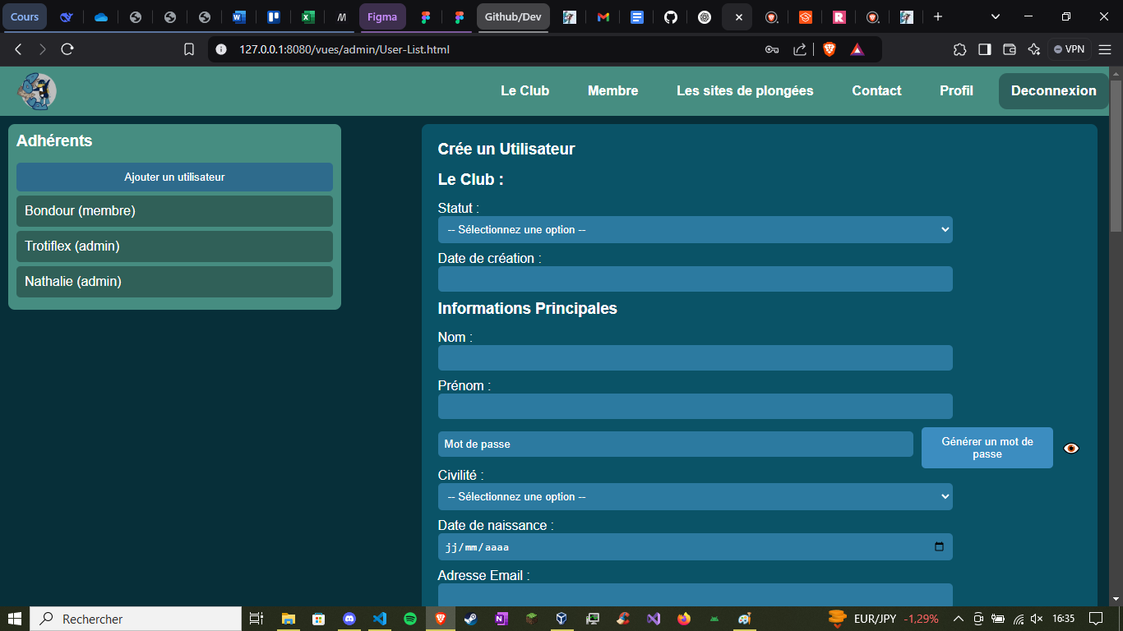Open the share page icon in the address bar
Image resolution: width=1123 pixels, height=631 pixels.
tap(799, 49)
